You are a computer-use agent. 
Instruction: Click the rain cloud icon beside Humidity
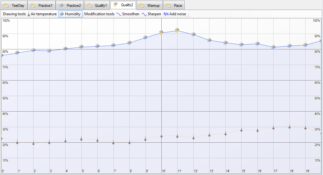point(62,14)
